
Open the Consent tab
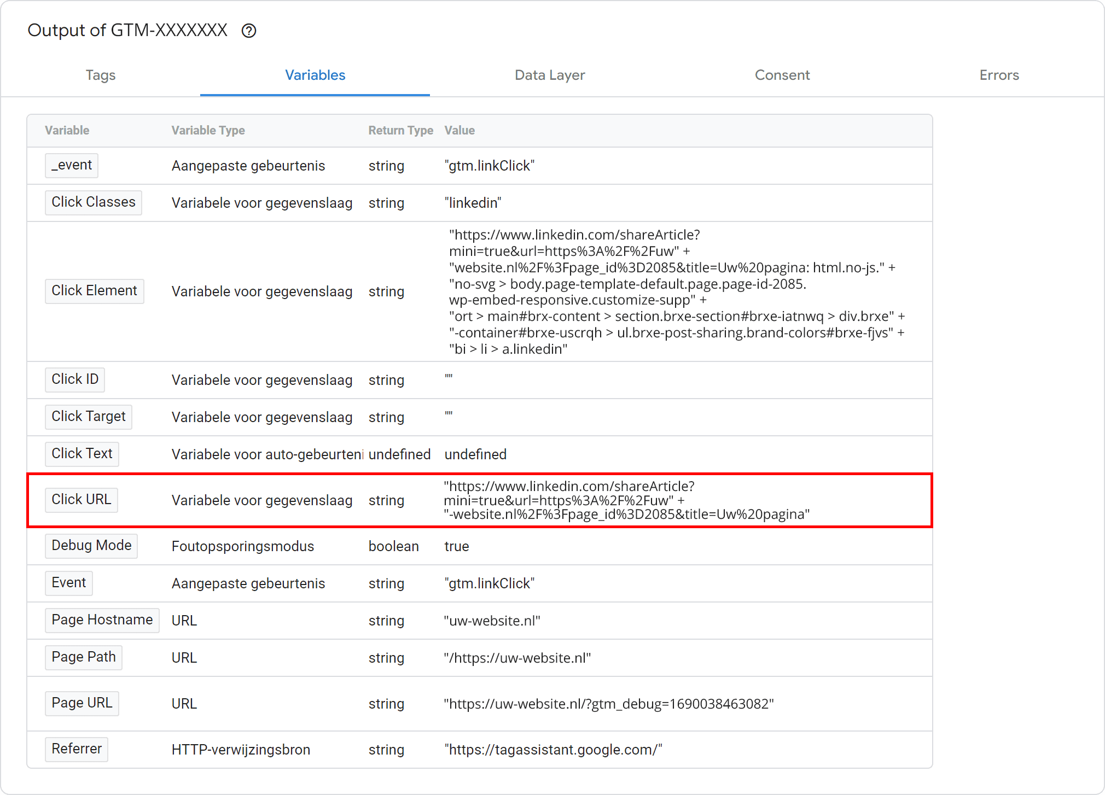point(782,75)
